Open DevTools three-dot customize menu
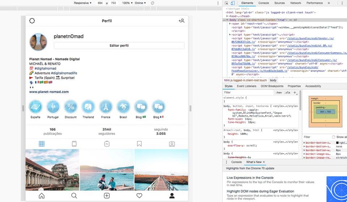Screen dimensions: 347x202 [x=342, y=3]
